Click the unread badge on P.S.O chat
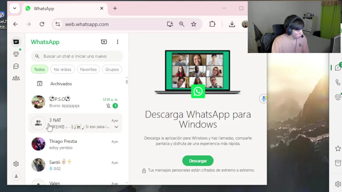 115,106
